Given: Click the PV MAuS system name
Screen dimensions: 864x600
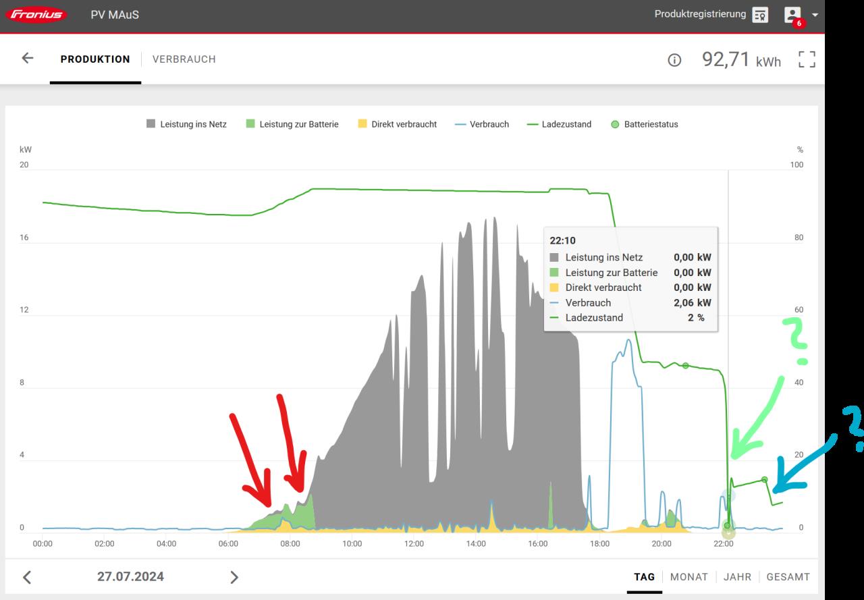Looking at the screenshot, I should (115, 15).
